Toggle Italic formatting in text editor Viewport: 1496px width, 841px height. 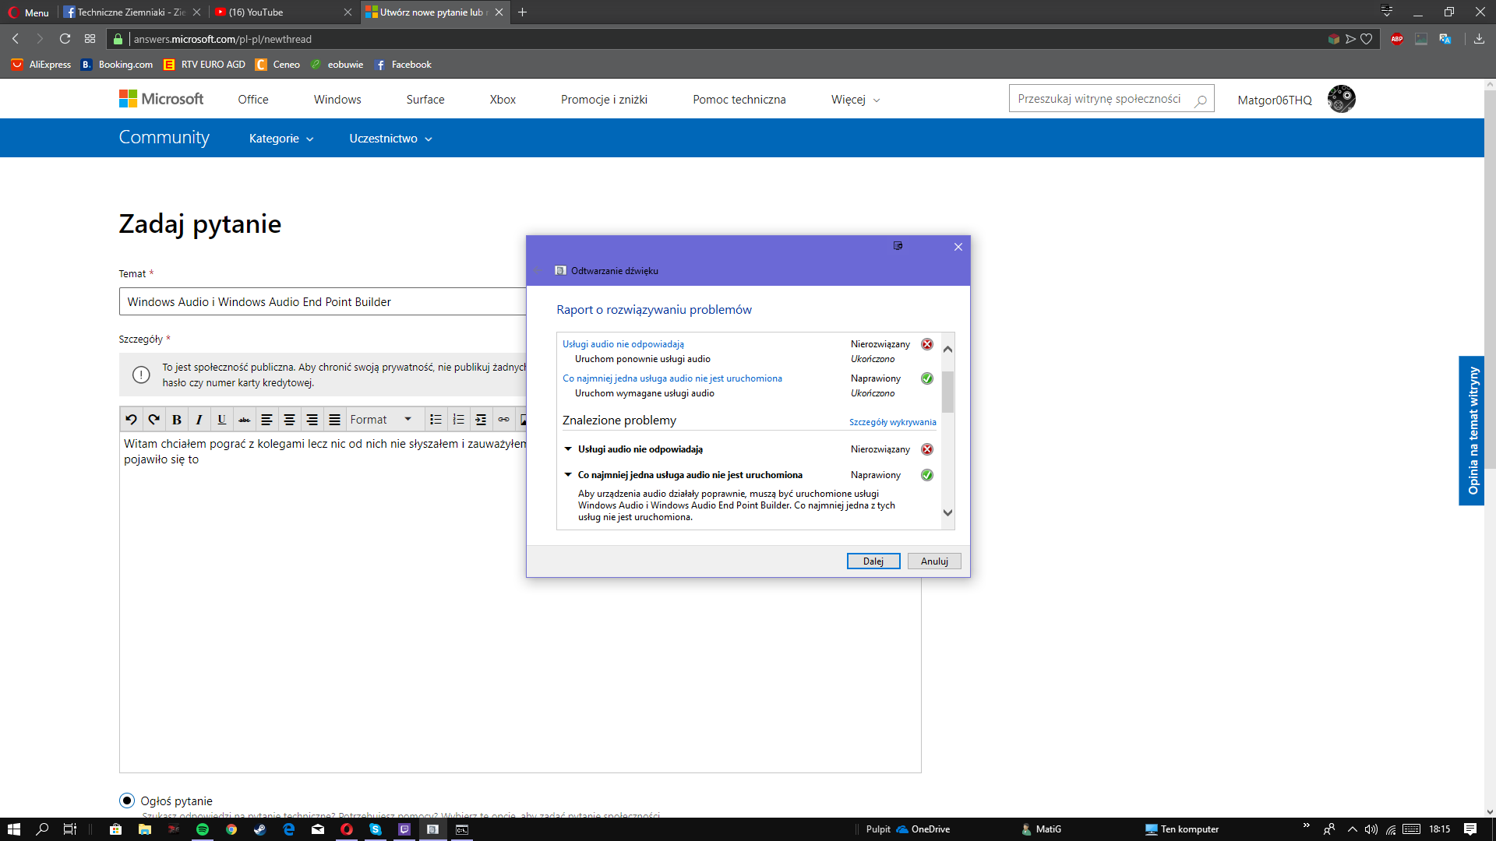click(199, 419)
